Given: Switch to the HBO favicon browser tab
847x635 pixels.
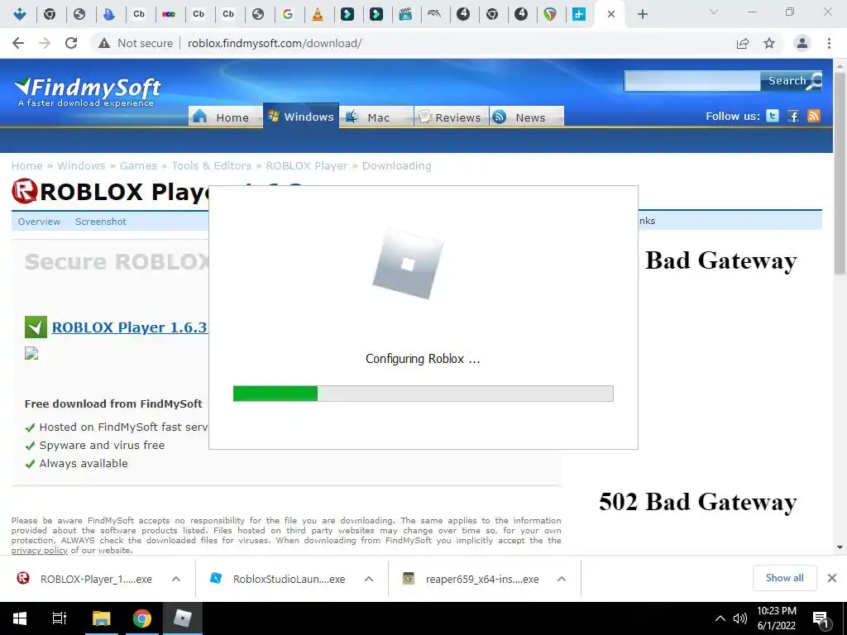Looking at the screenshot, I should coord(169,14).
